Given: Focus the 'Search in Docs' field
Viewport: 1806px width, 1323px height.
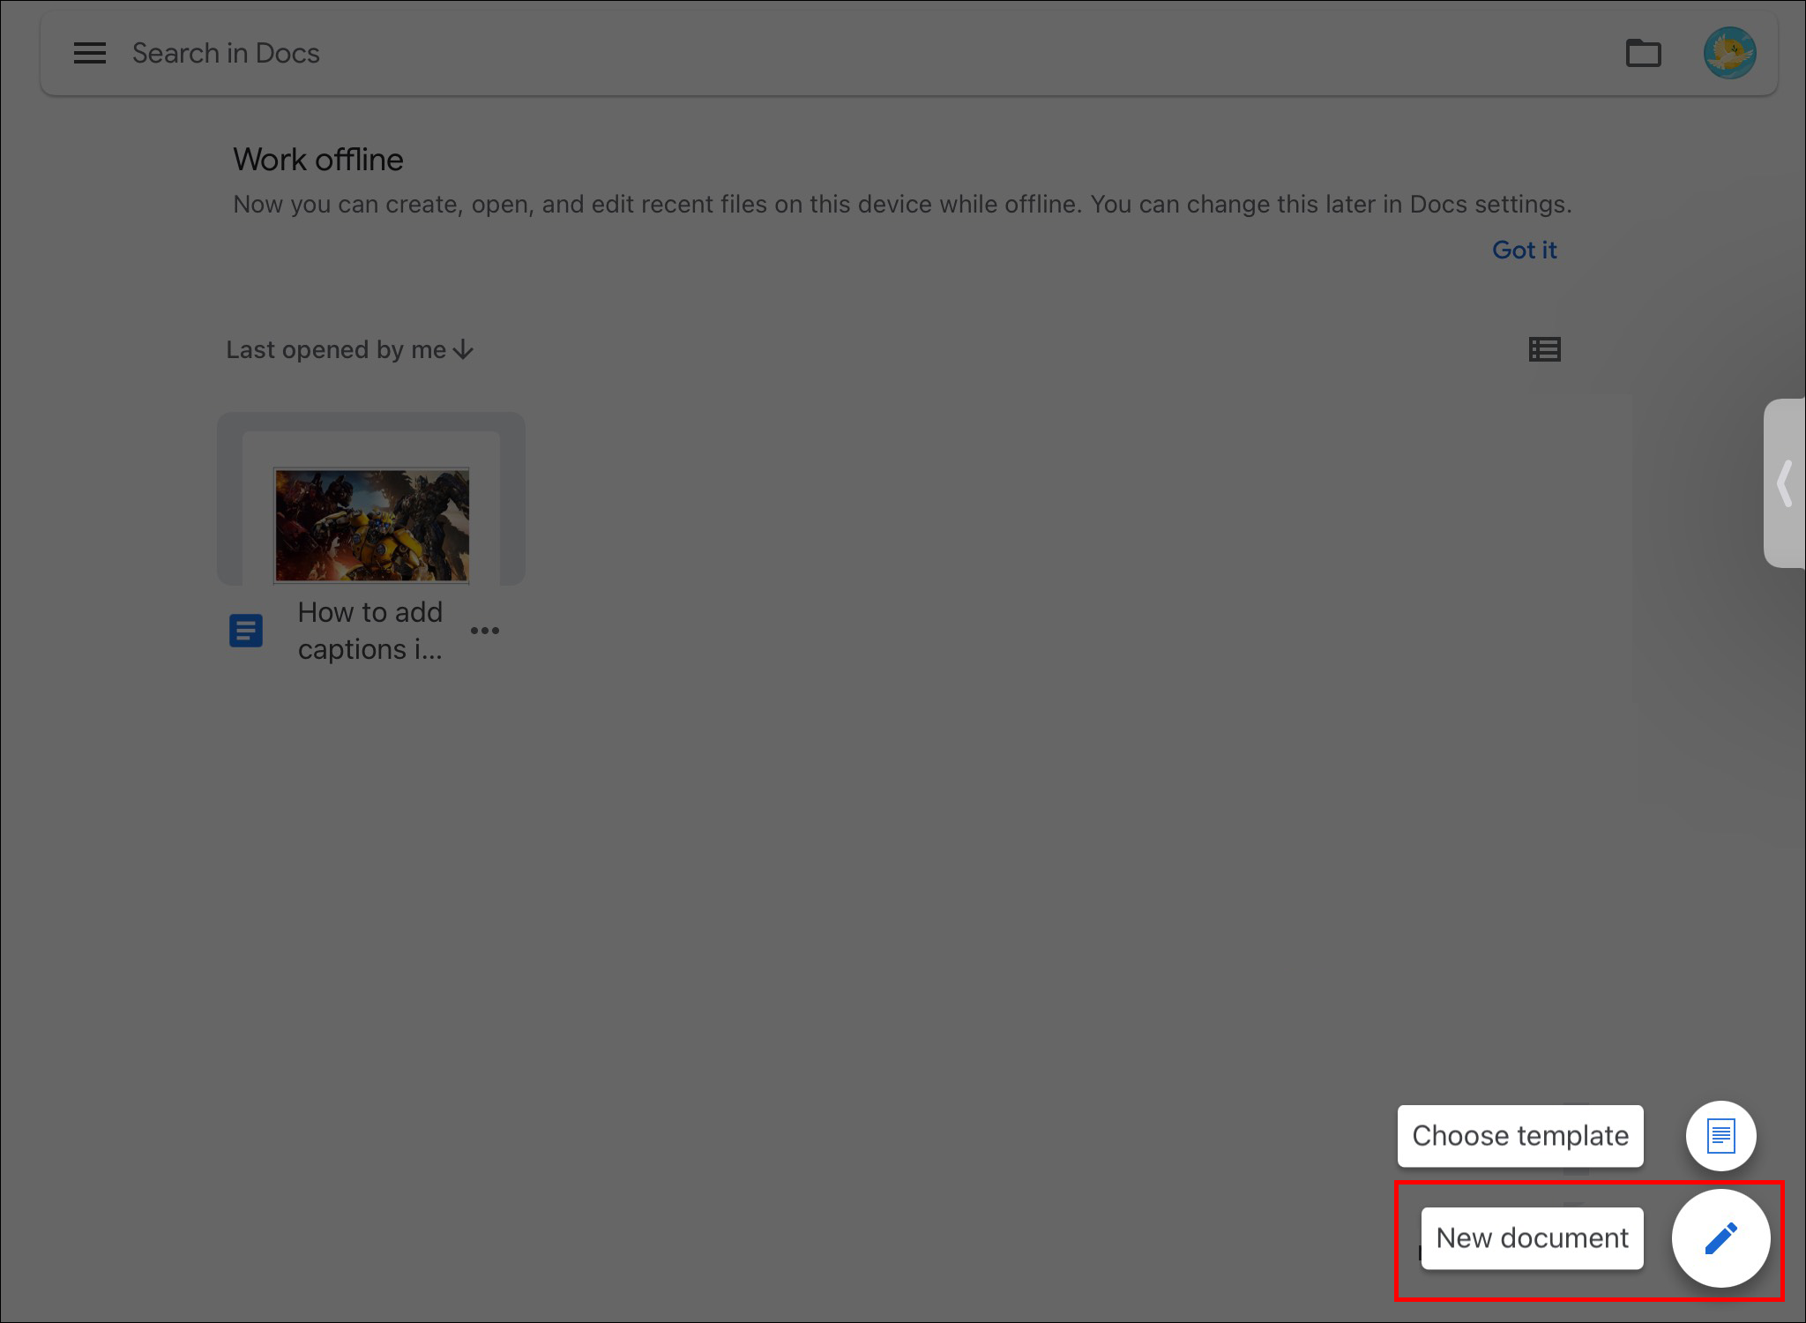Looking at the screenshot, I should 226,53.
